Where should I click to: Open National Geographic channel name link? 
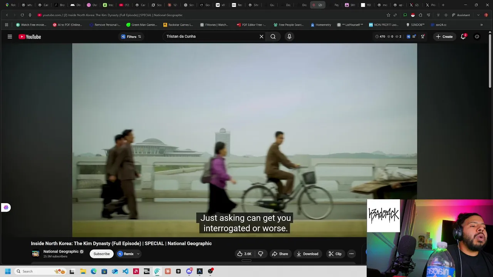click(x=61, y=252)
